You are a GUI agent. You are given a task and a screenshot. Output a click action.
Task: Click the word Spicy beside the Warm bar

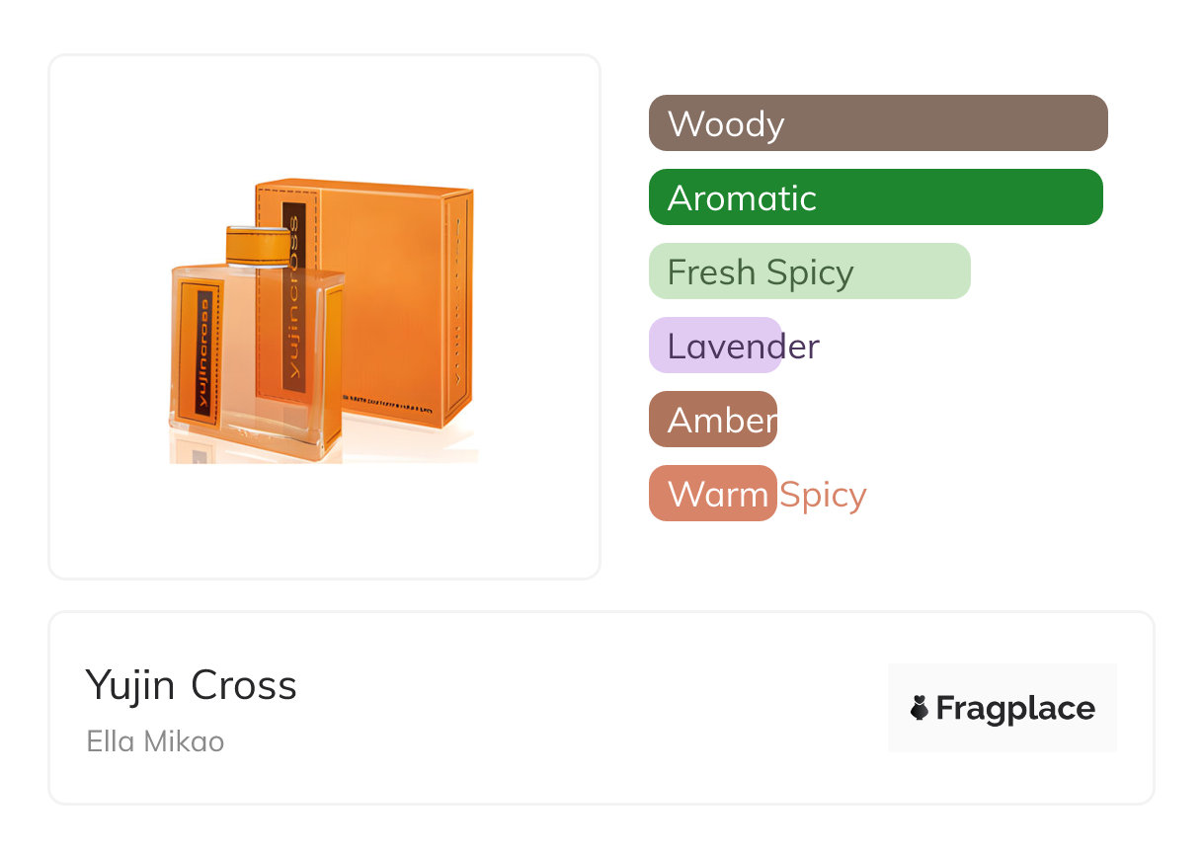(823, 495)
